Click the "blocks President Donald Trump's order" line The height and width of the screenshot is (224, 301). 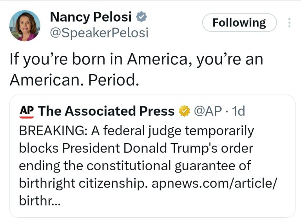coord(136,148)
